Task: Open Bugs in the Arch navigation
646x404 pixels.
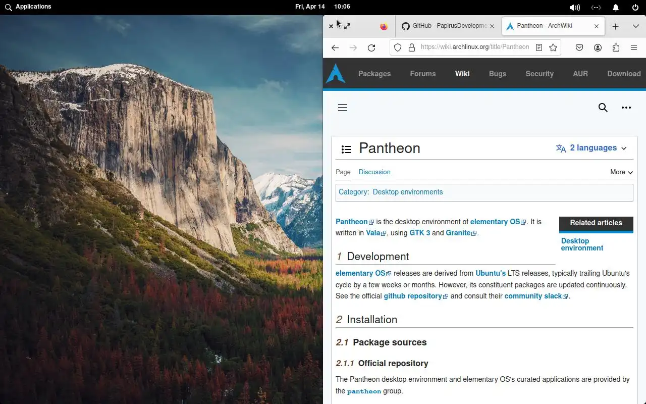Action: (498, 74)
